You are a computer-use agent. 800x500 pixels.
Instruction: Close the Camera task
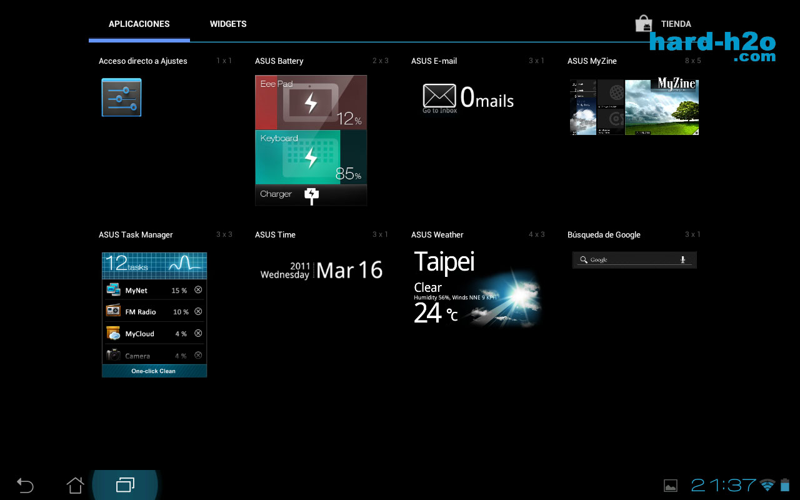coord(198,355)
